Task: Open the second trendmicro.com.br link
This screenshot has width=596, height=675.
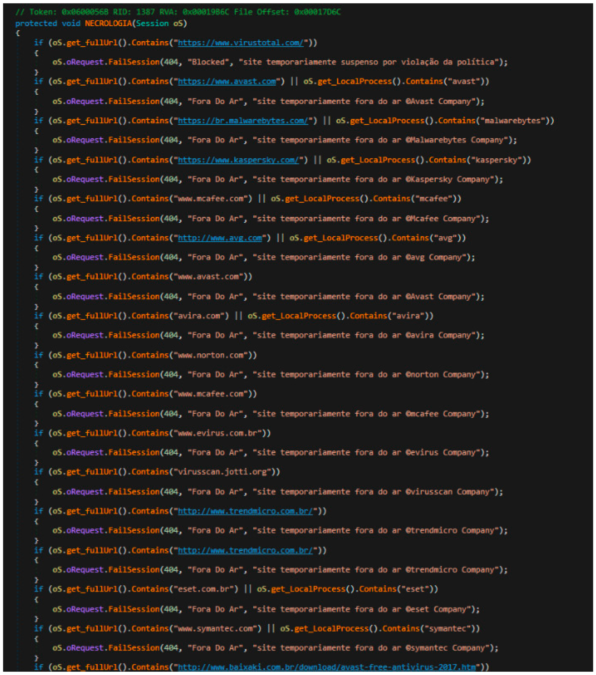Action: pyautogui.click(x=245, y=551)
